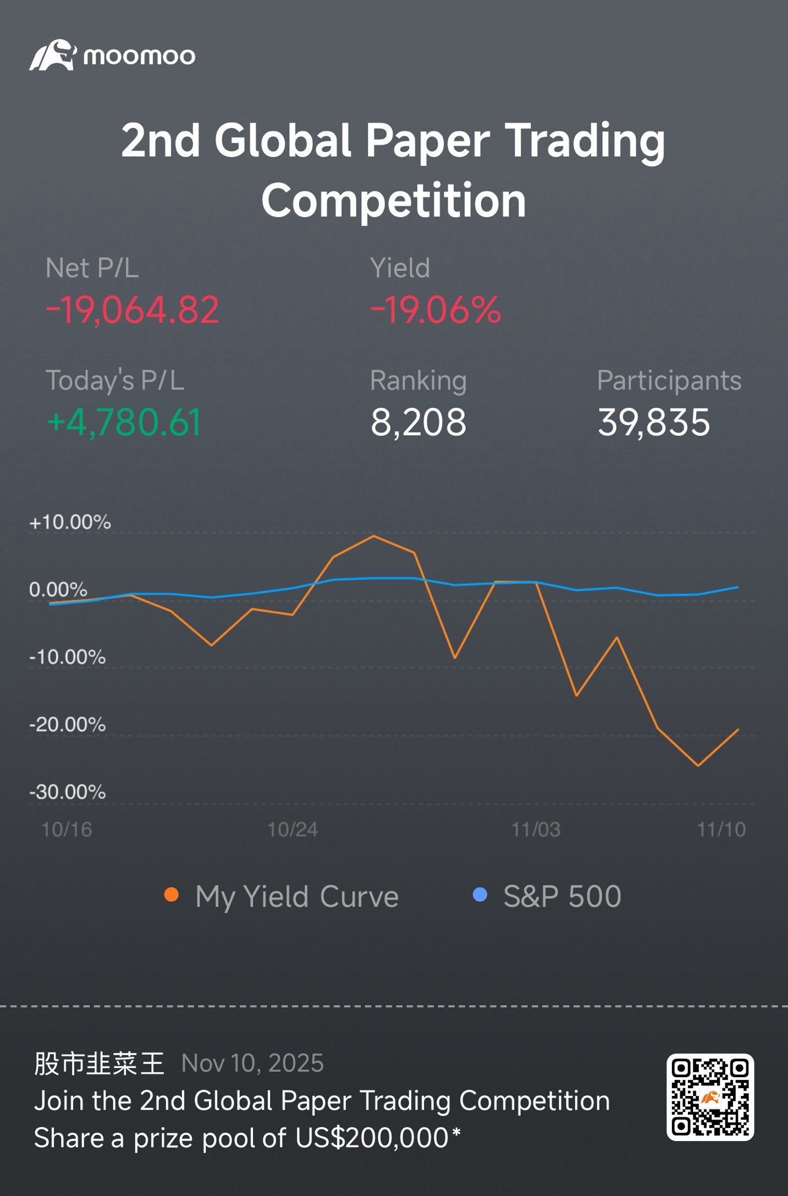Click the 11/03 date marker on chart
Screen dimensions: 788x1196
pyautogui.click(x=536, y=829)
